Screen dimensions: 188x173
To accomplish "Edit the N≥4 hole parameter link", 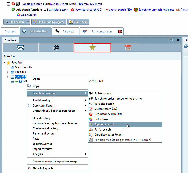I will 53,4.
